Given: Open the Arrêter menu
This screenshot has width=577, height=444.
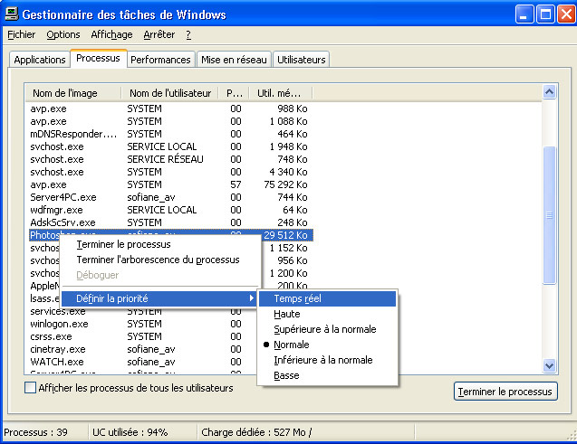Looking at the screenshot, I should [159, 34].
